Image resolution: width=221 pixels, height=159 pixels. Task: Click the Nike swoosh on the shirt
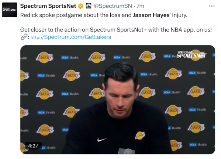(101, 140)
